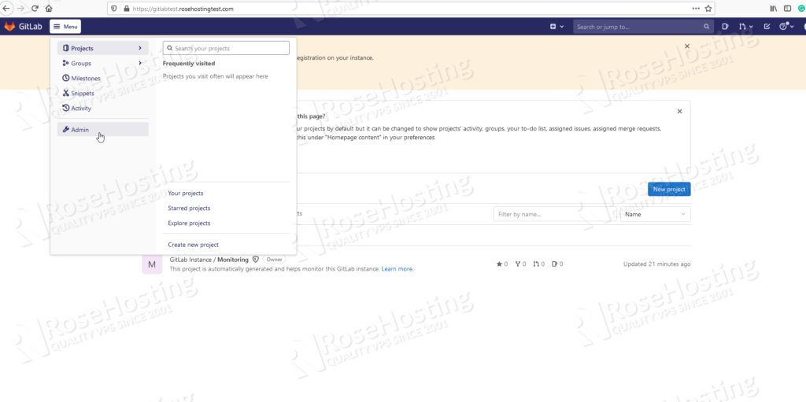
Task: Open the Starred projects link
Action: [x=189, y=208]
